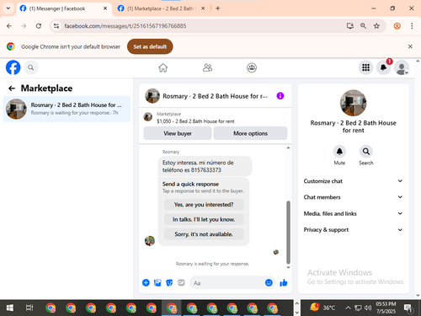This screenshot has height=316, width=421.
Task: Bookmark this page with the star icon
Action: [x=376, y=26]
